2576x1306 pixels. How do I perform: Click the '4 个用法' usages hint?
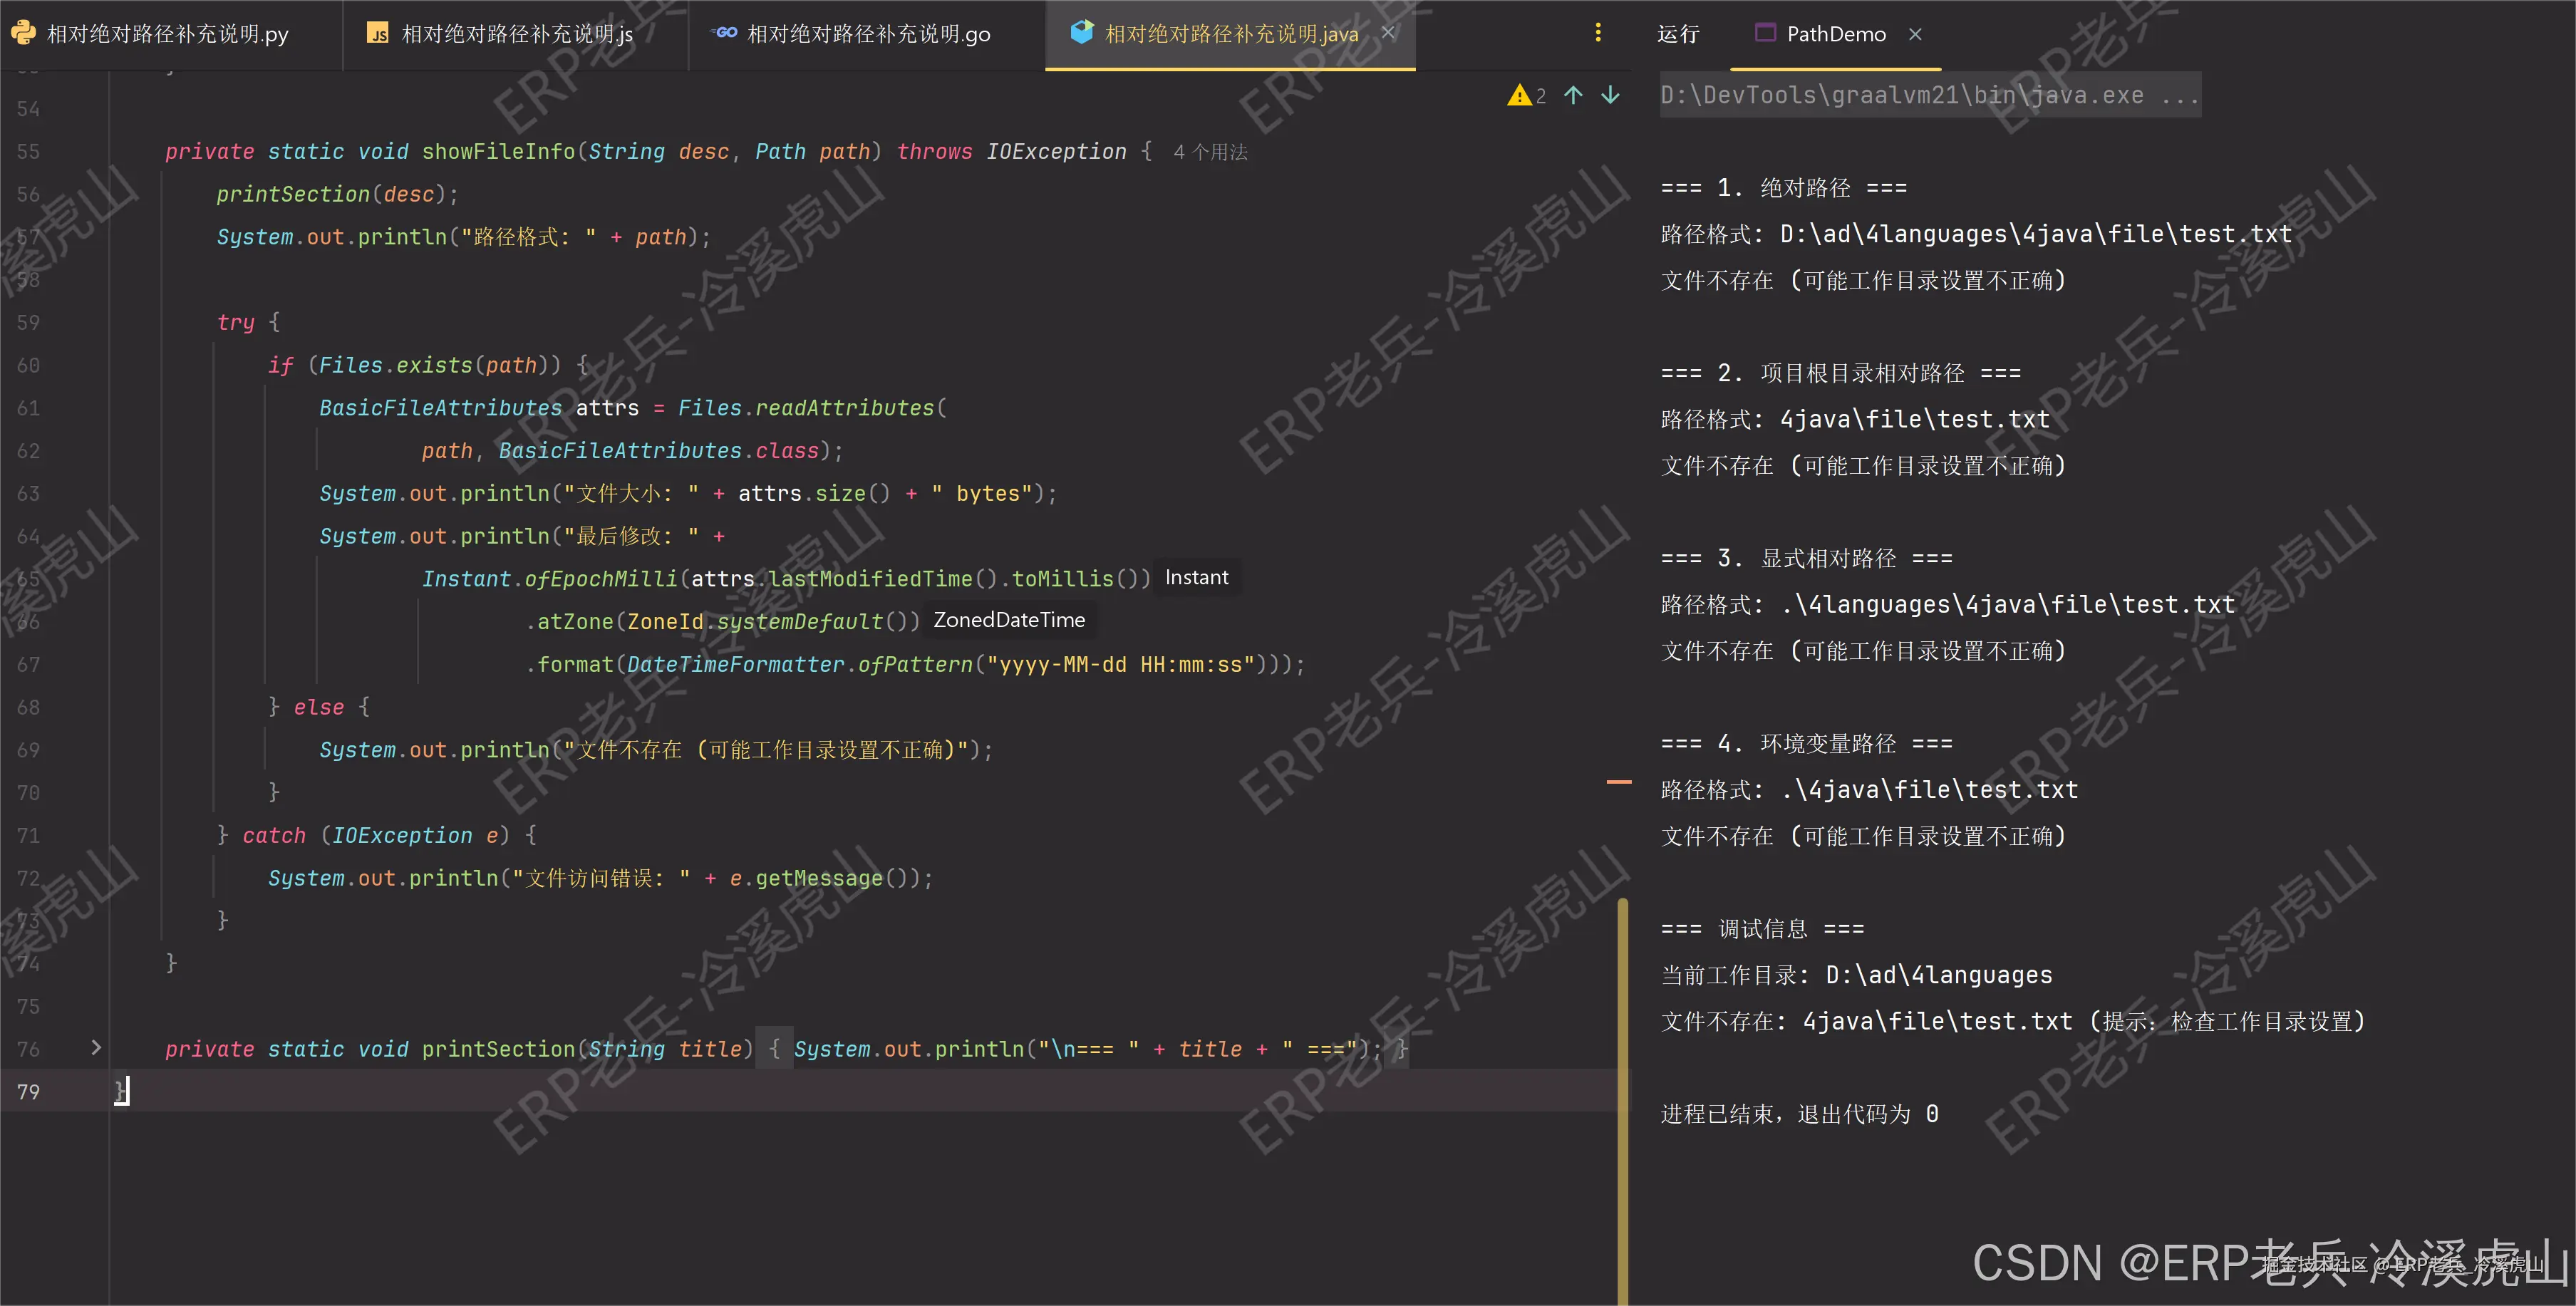[x=1210, y=152]
